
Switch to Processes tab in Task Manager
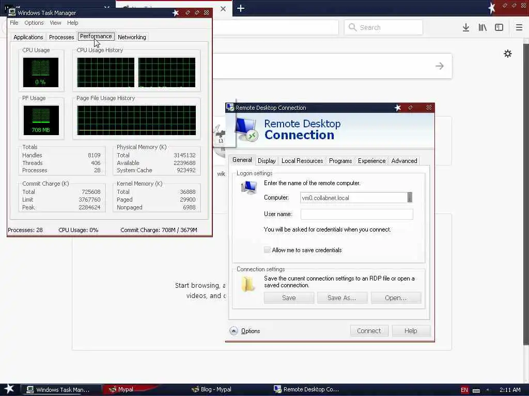(x=61, y=37)
